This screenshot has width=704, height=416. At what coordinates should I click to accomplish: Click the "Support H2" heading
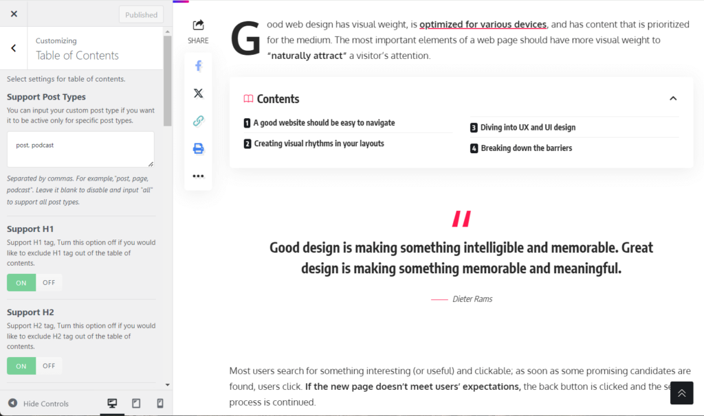point(30,312)
